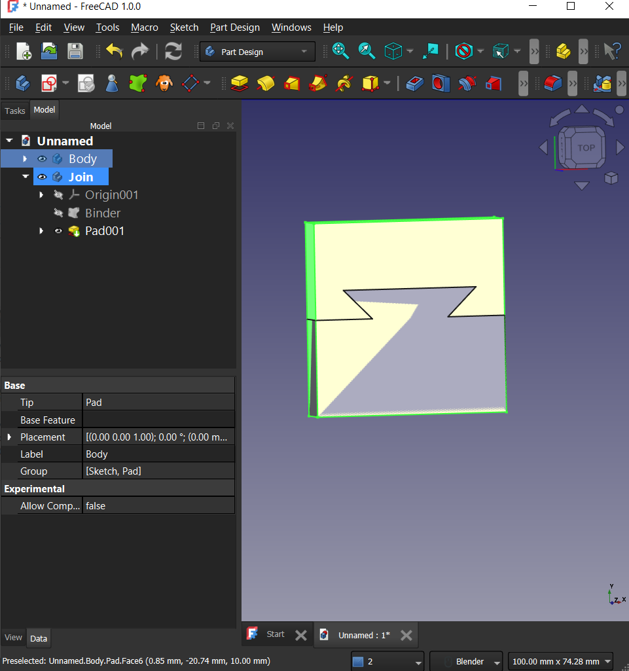Expand the Placement property row
The height and width of the screenshot is (671, 629).
(x=9, y=437)
